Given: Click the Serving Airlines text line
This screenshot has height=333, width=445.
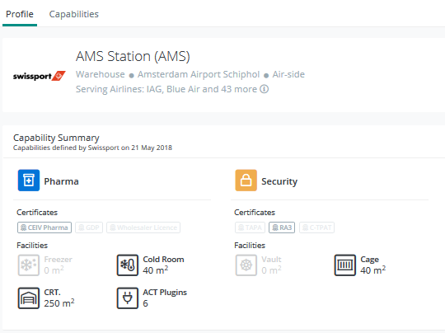Looking at the screenshot, I should [166, 89].
